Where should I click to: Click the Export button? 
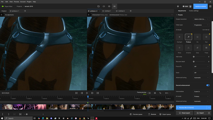pyautogui.click(x=200, y=113)
